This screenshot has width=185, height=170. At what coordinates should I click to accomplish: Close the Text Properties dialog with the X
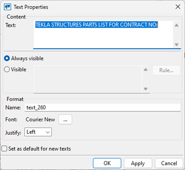tap(178, 7)
